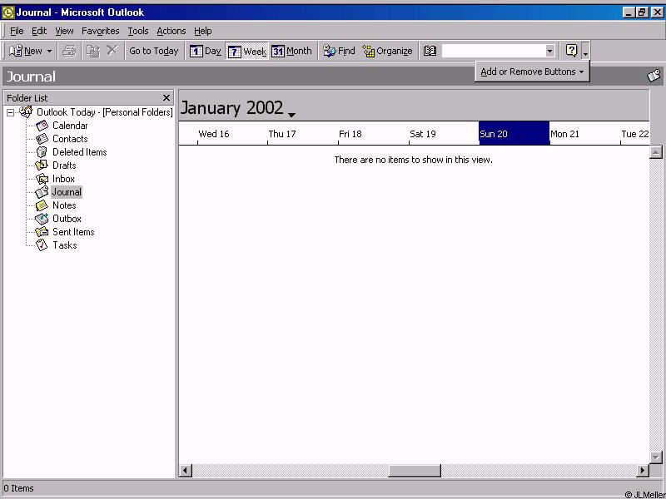Select Outlook Today - [Personal Folders]
Screen dimensions: 666x499
[105, 112]
